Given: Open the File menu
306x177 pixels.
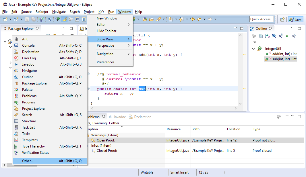Looking at the screenshot, I should point(5,12).
